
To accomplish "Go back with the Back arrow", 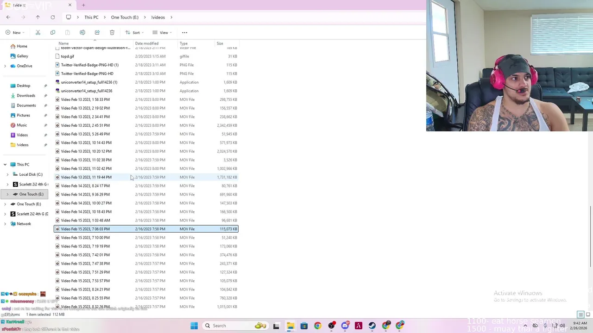I will tap(8, 17).
